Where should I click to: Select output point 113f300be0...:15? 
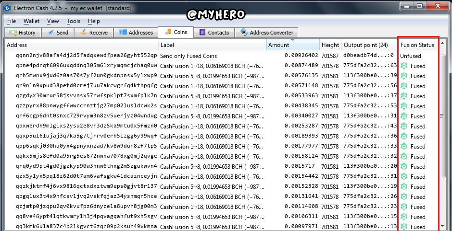pyautogui.click(x=370, y=217)
